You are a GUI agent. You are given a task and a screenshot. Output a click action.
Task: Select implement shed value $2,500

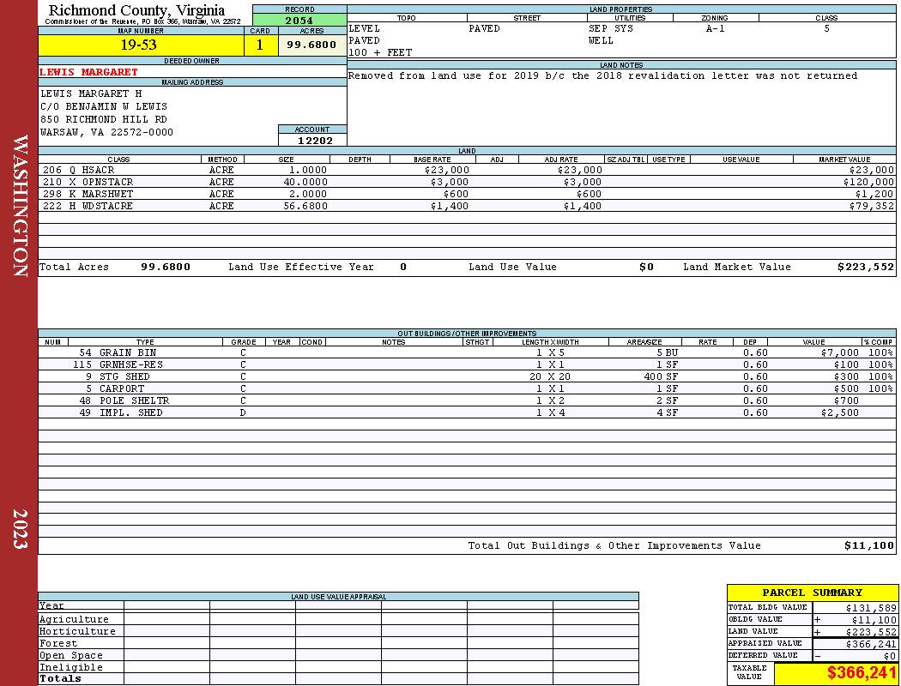pos(839,412)
